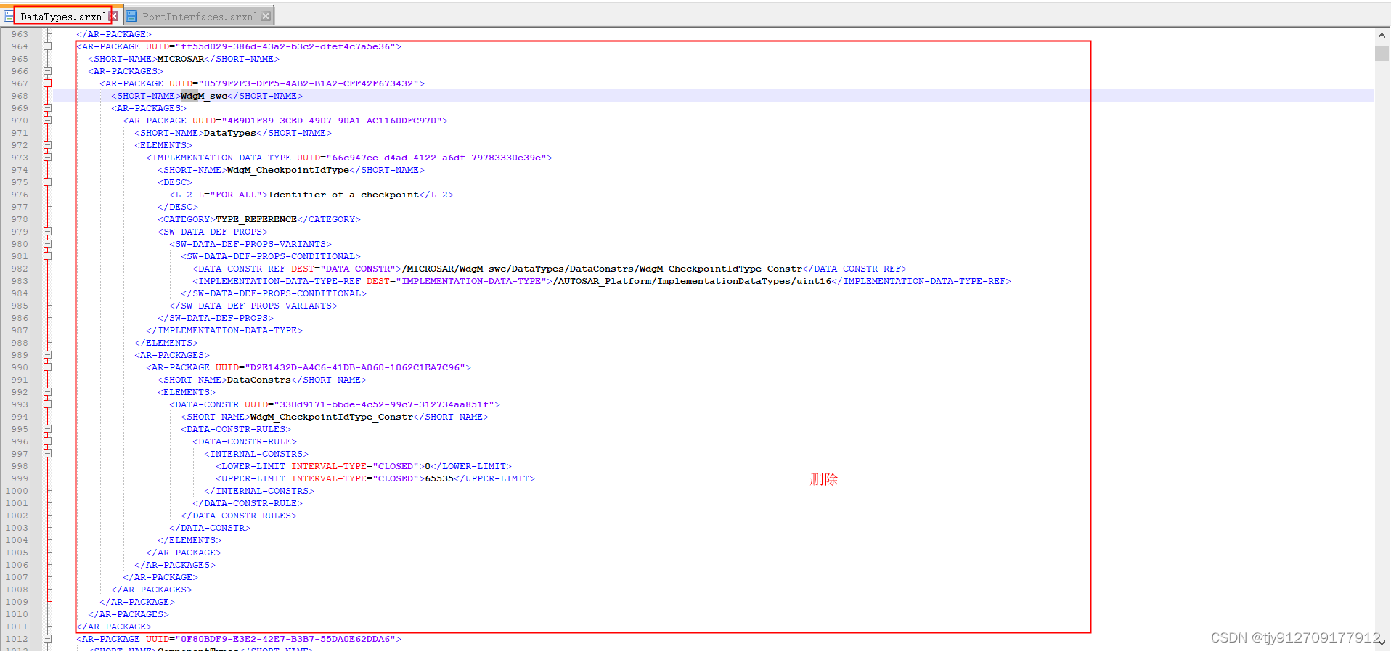This screenshot has height=652, width=1391.
Task: Click the WdgM_CheckpointIdType_Constr path on line 982
Action: [x=602, y=269]
